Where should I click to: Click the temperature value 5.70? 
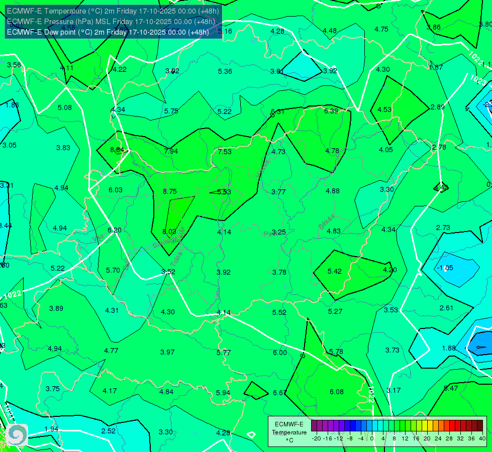click(x=113, y=270)
